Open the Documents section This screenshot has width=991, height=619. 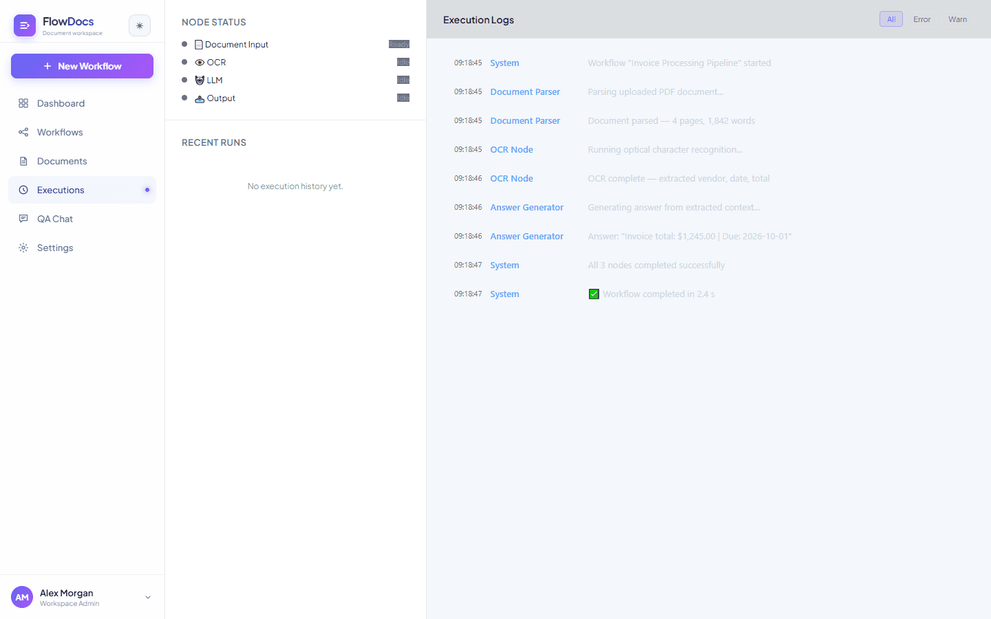(x=82, y=161)
